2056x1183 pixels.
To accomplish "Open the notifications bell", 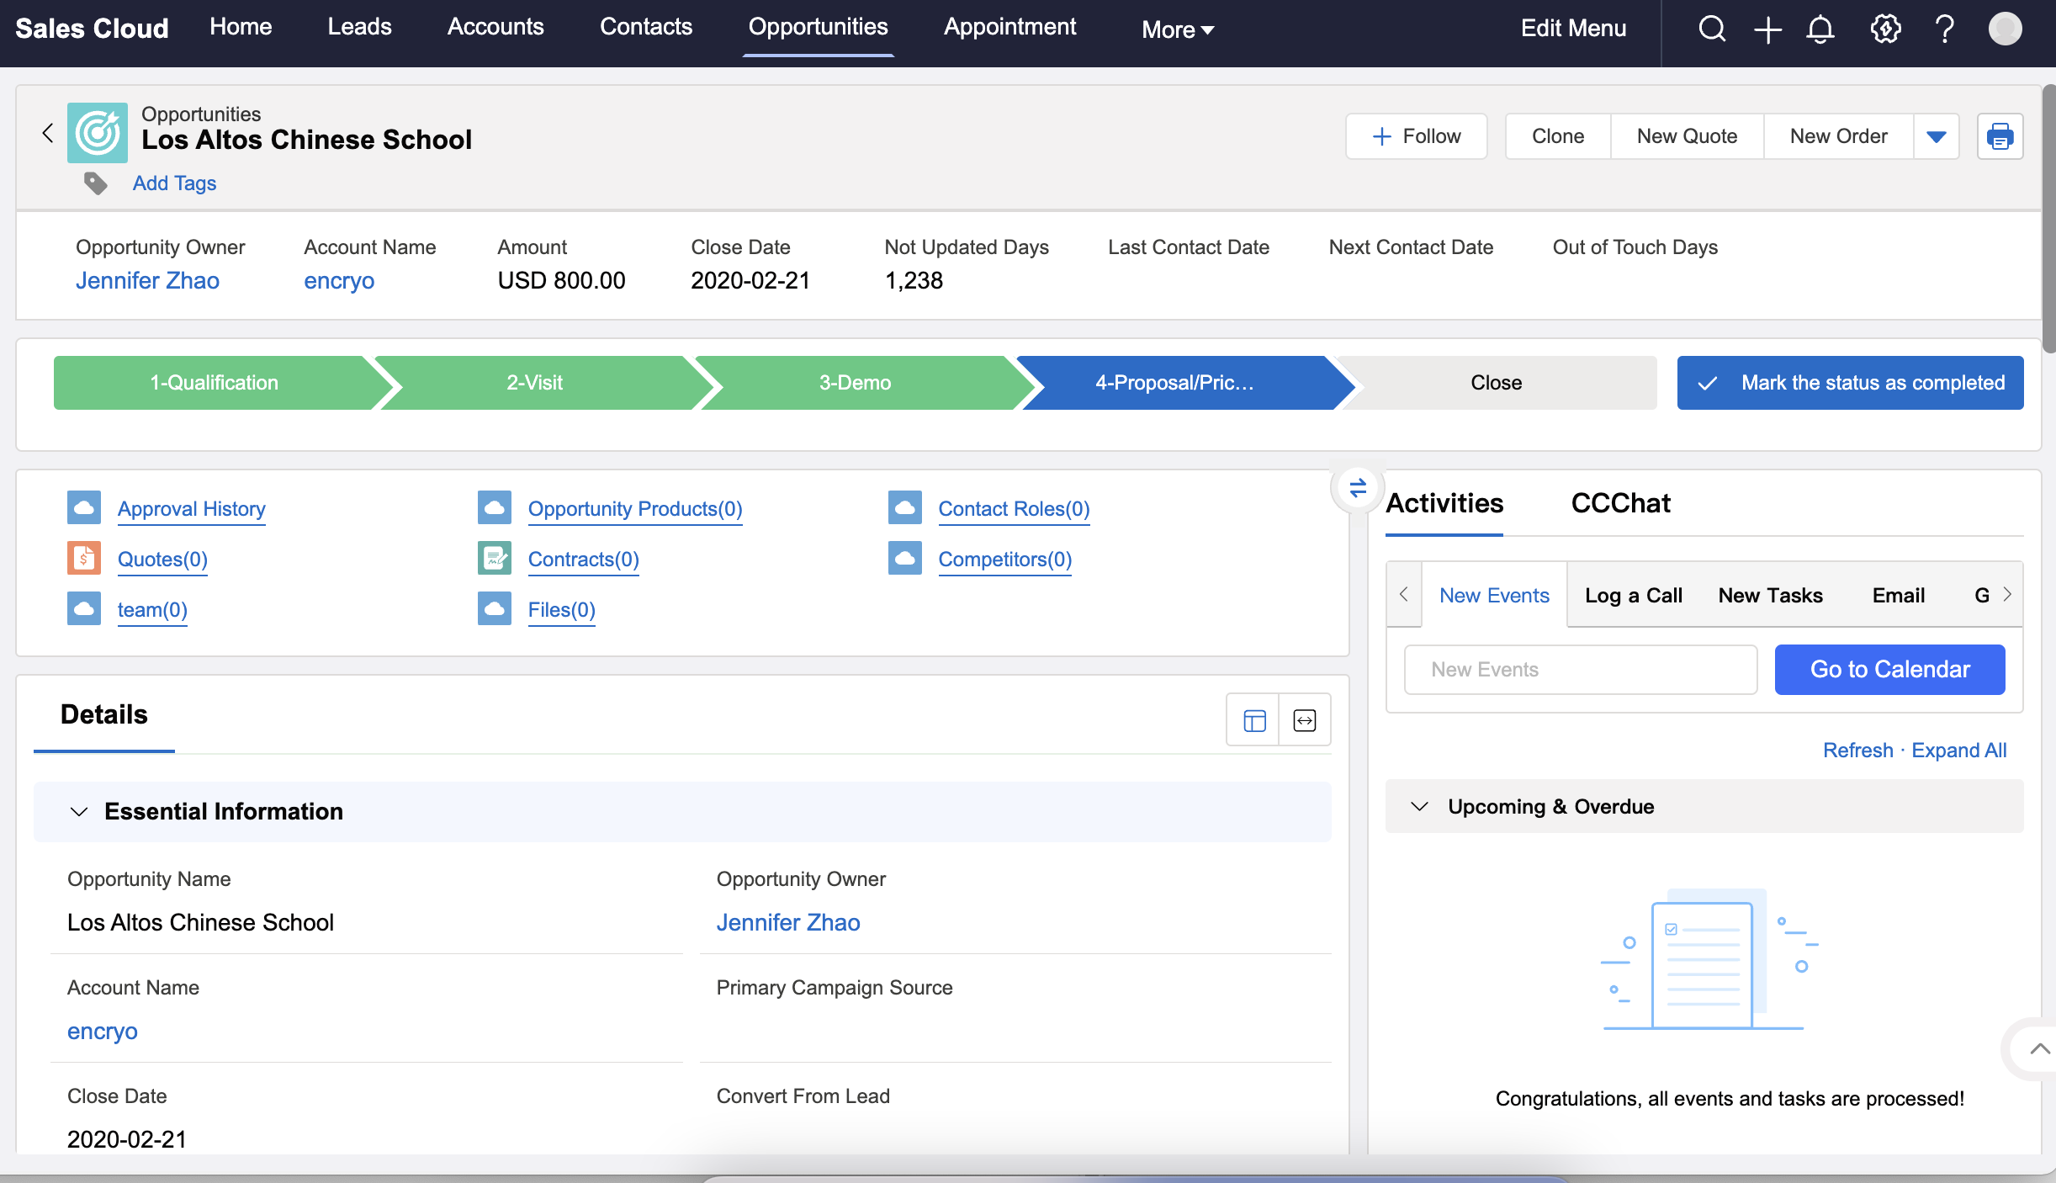I will pos(1820,29).
